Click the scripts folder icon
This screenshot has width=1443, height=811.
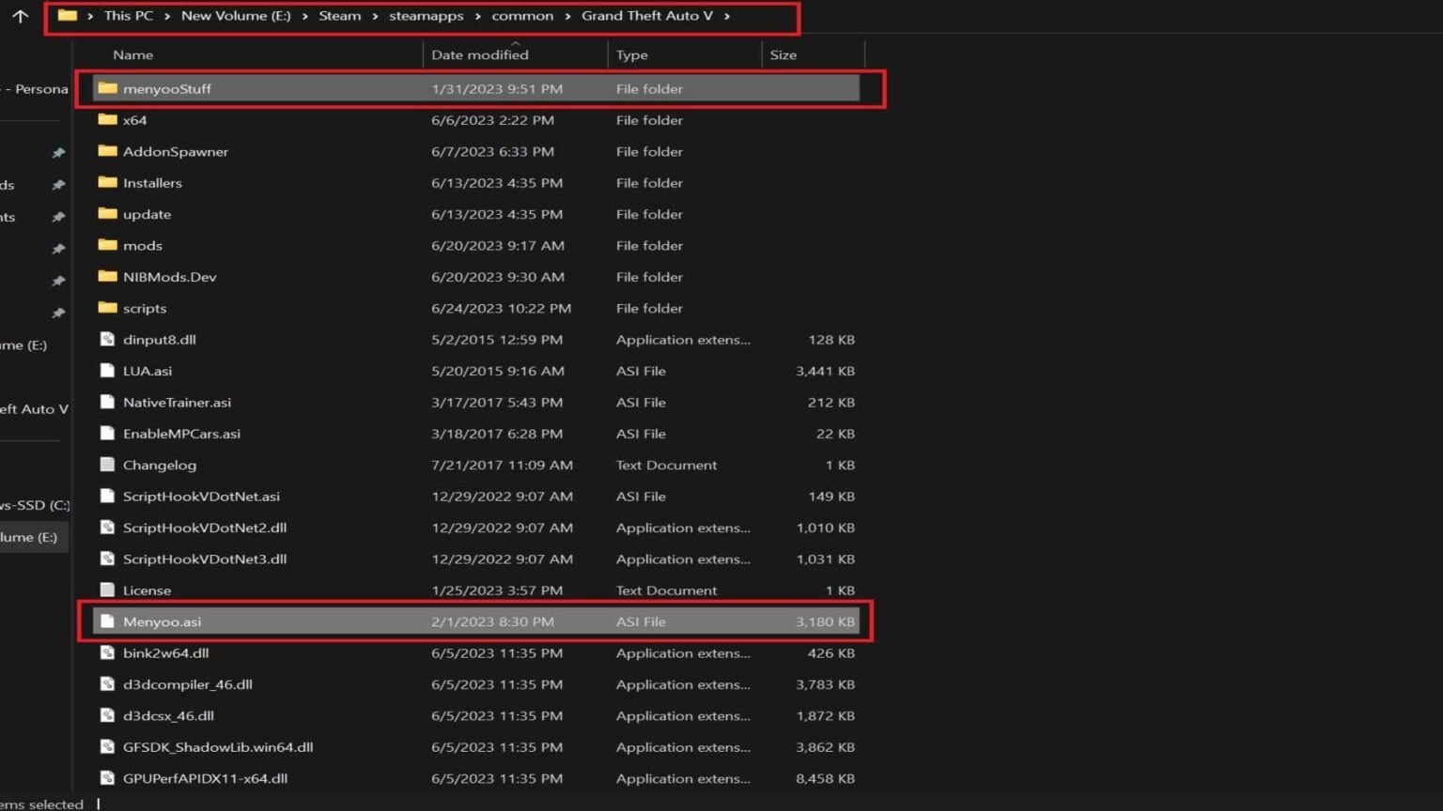pyautogui.click(x=108, y=308)
